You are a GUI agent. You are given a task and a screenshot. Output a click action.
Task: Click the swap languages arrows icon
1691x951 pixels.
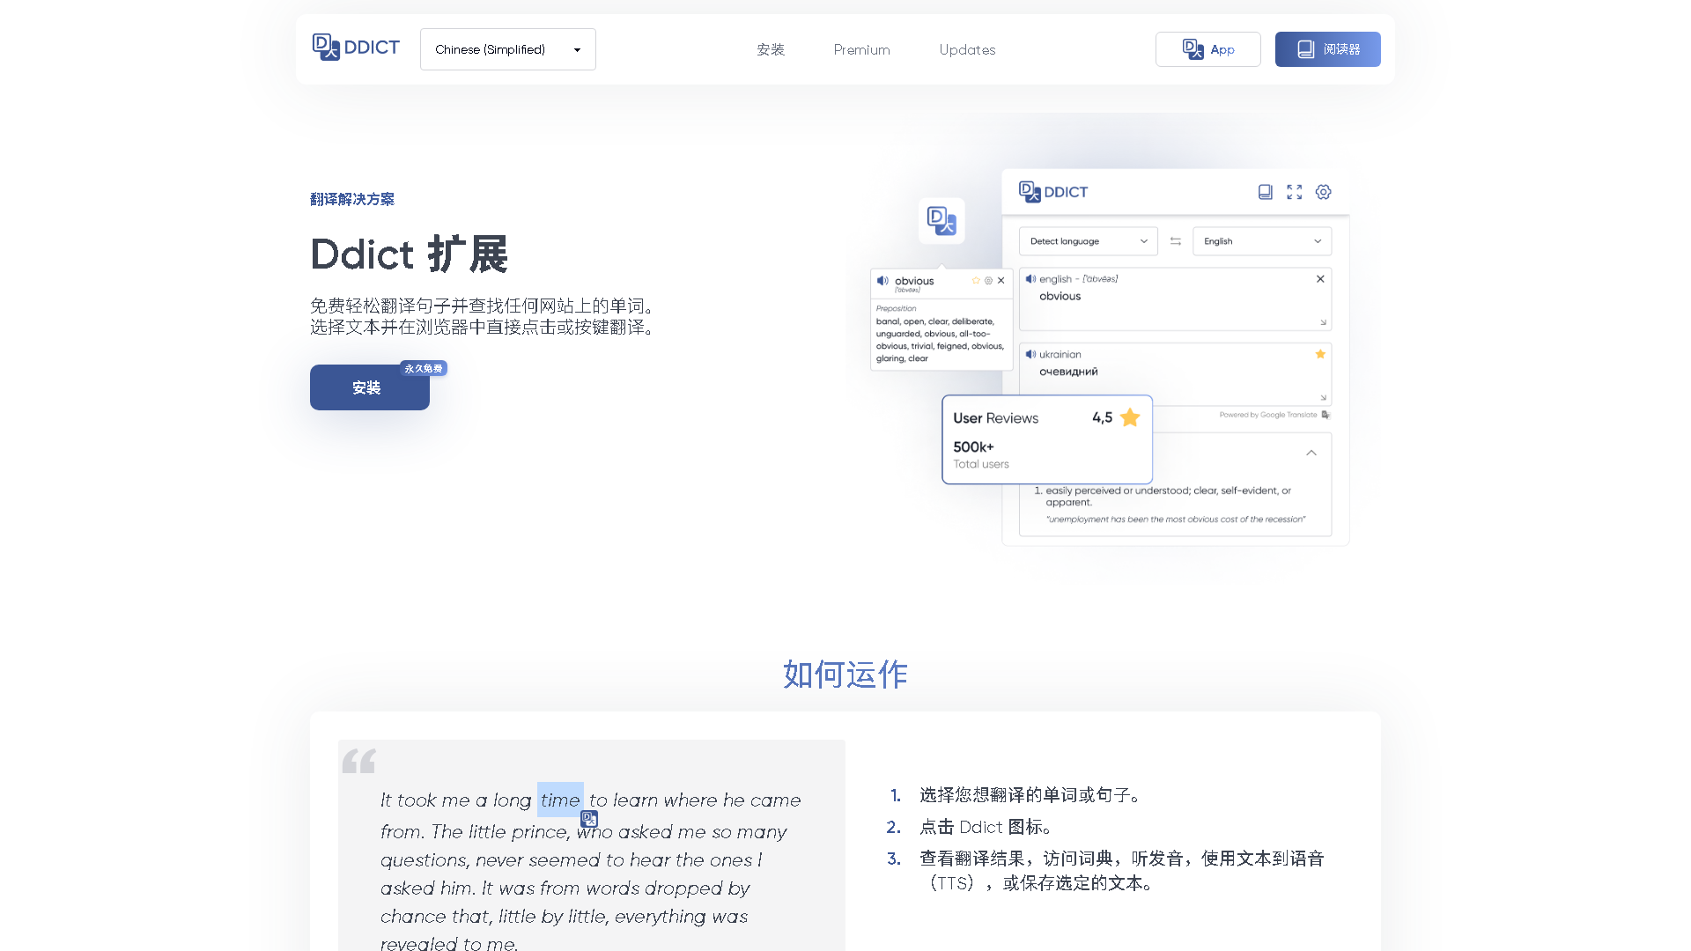(x=1175, y=240)
